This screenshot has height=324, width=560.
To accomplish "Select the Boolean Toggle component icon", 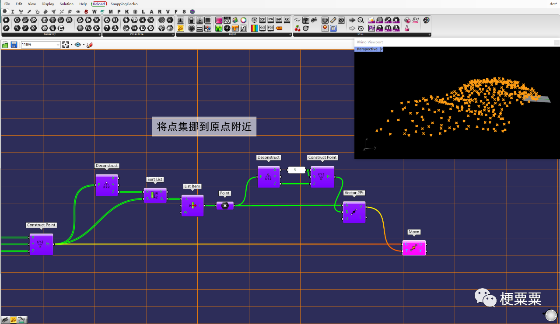I will click(x=192, y=20).
